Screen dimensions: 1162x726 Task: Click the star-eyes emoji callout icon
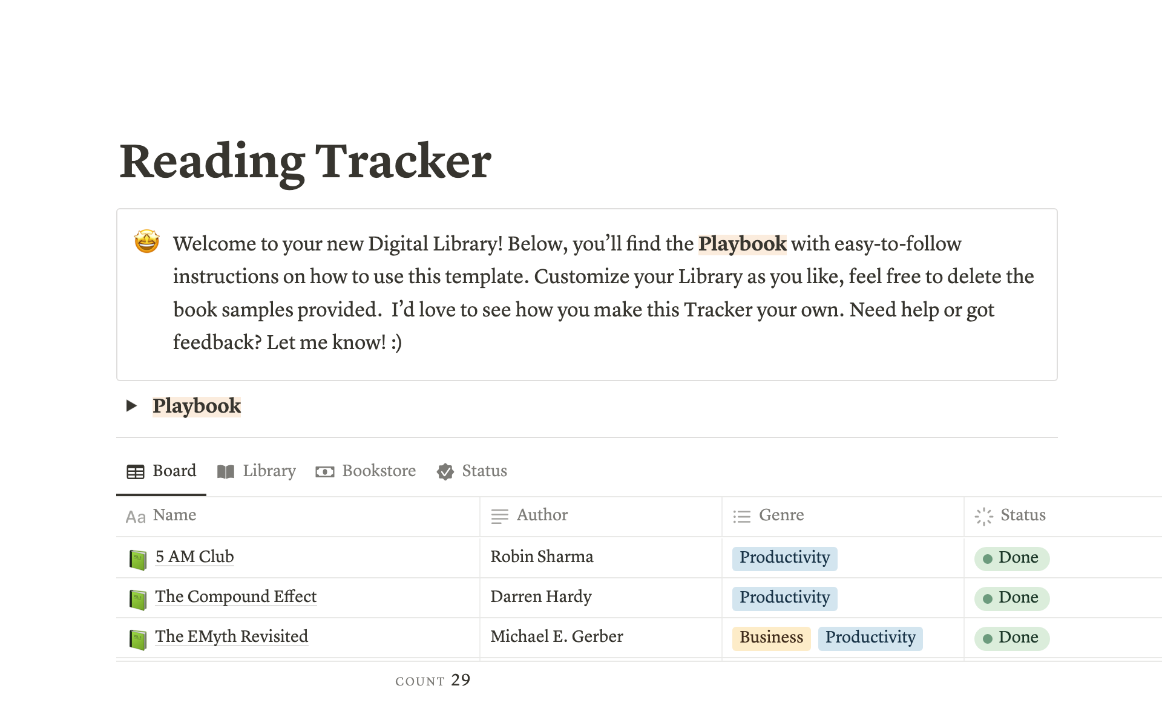(x=146, y=242)
